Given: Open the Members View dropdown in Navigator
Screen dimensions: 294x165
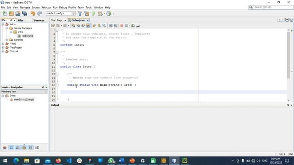Looking at the screenshot, I should (24, 92).
